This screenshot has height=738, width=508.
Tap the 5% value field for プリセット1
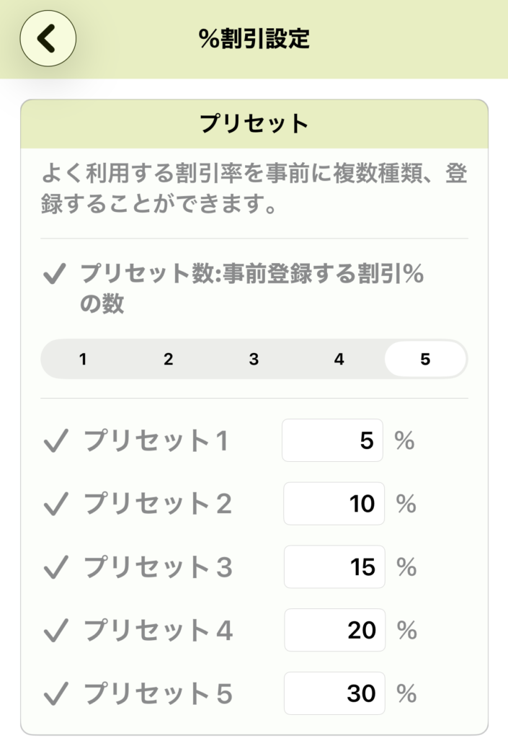point(333,440)
